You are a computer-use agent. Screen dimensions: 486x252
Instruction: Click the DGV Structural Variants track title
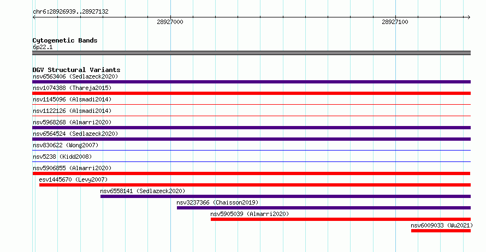click(x=76, y=70)
